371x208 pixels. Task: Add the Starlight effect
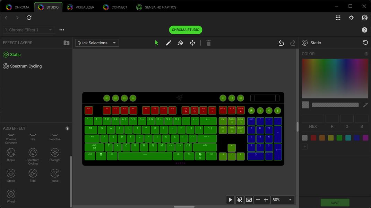55,155
